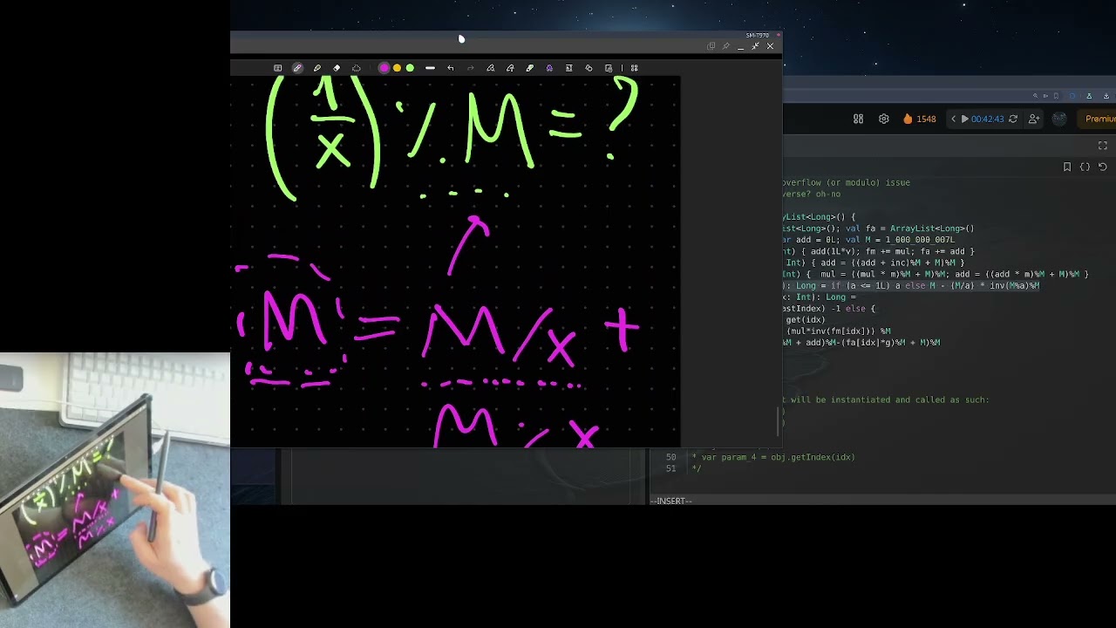
Task: Open LeetCode settings gear
Action: coord(884,119)
